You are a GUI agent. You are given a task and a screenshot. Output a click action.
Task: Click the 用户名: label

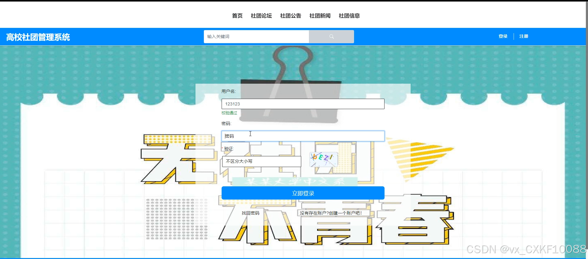(228, 91)
